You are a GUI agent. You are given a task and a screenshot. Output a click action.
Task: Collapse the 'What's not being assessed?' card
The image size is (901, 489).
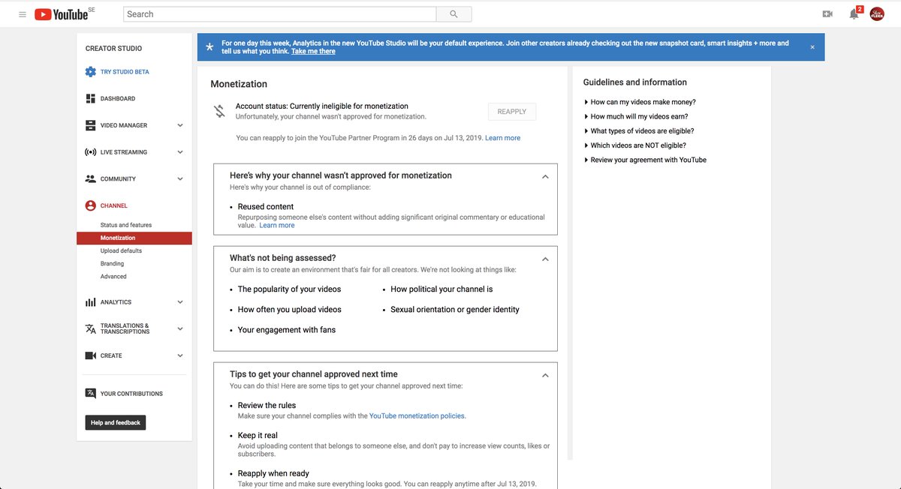tap(545, 259)
